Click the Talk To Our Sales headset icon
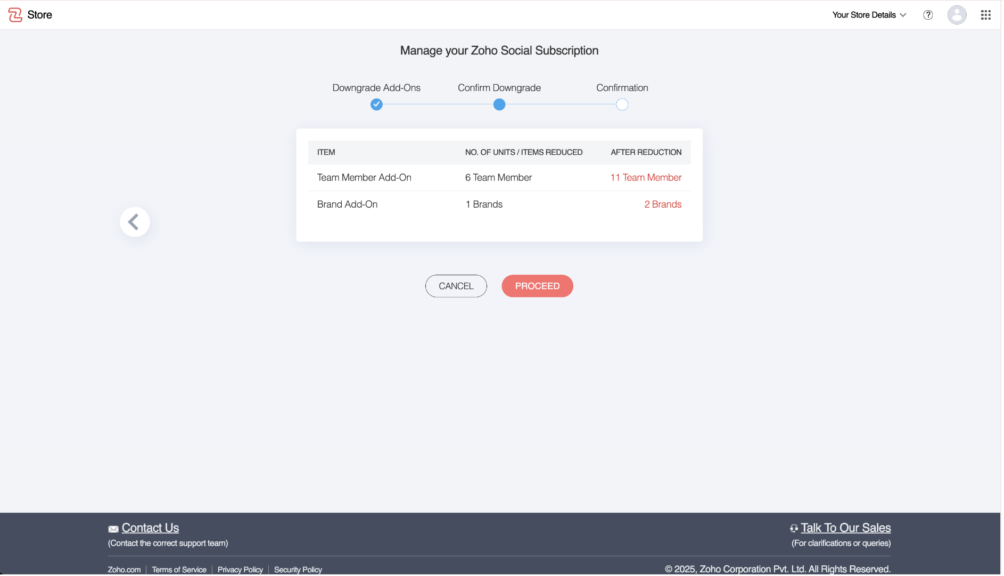Screen dimensions: 1004x576 coord(794,529)
